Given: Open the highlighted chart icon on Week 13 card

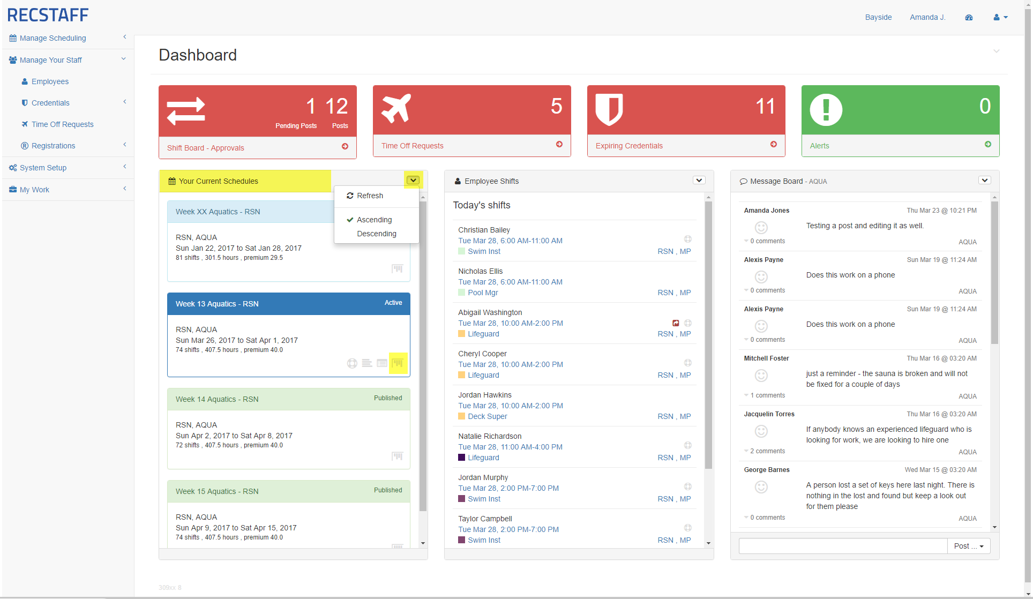Looking at the screenshot, I should click(x=398, y=363).
